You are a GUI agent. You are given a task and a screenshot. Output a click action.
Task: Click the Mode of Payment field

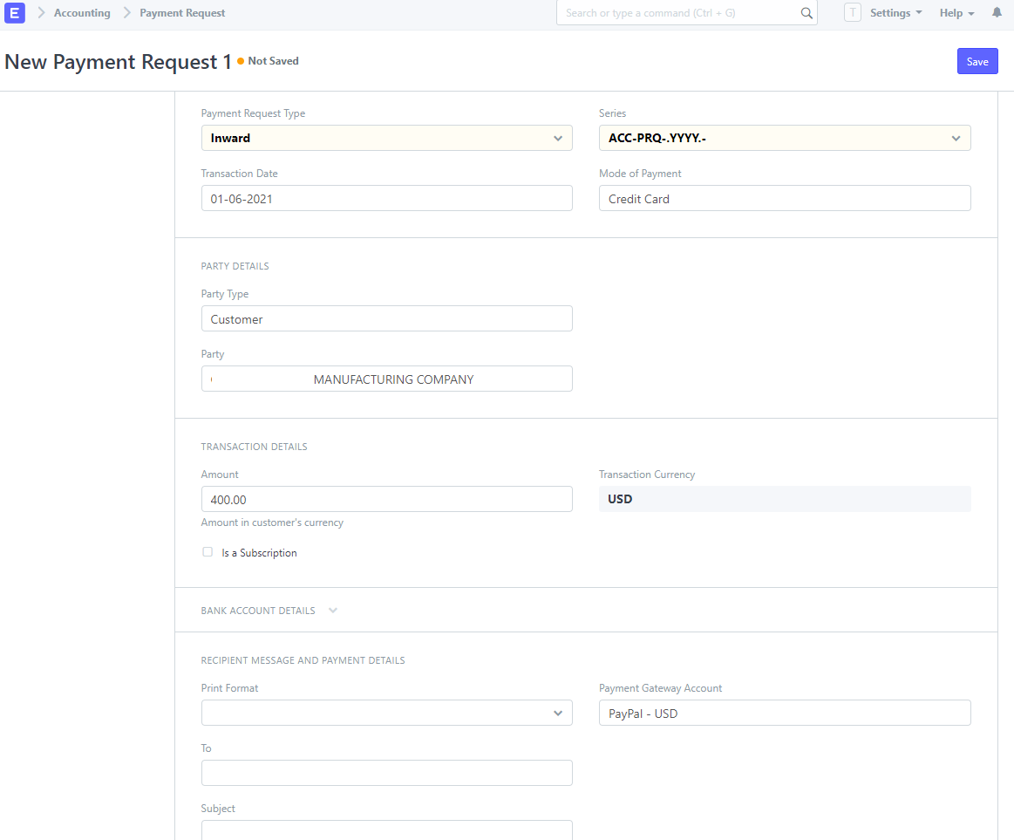(784, 198)
